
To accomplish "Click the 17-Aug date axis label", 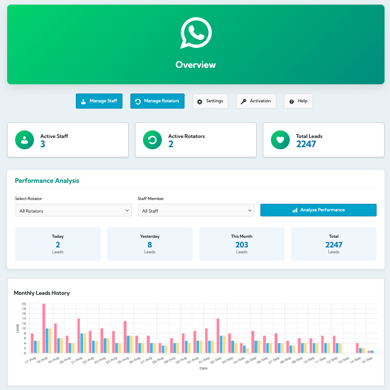I will coord(30,360).
